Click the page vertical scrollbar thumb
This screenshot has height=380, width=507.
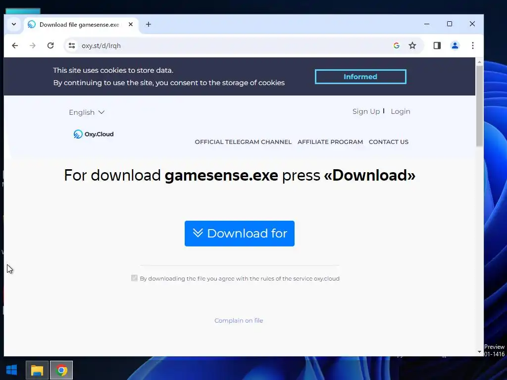(479, 106)
